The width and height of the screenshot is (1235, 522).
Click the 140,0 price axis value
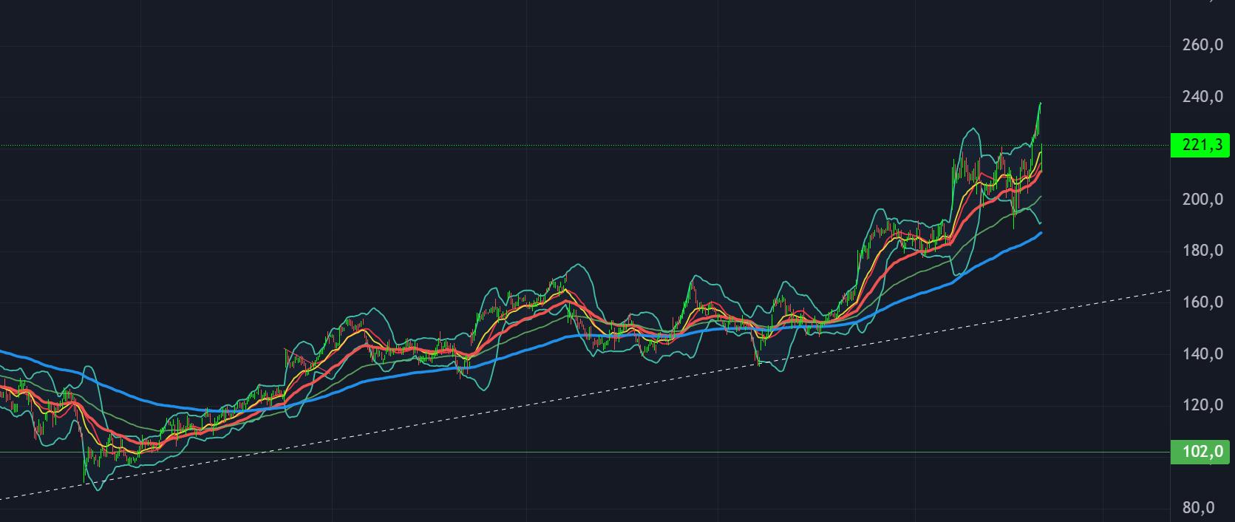[1202, 354]
